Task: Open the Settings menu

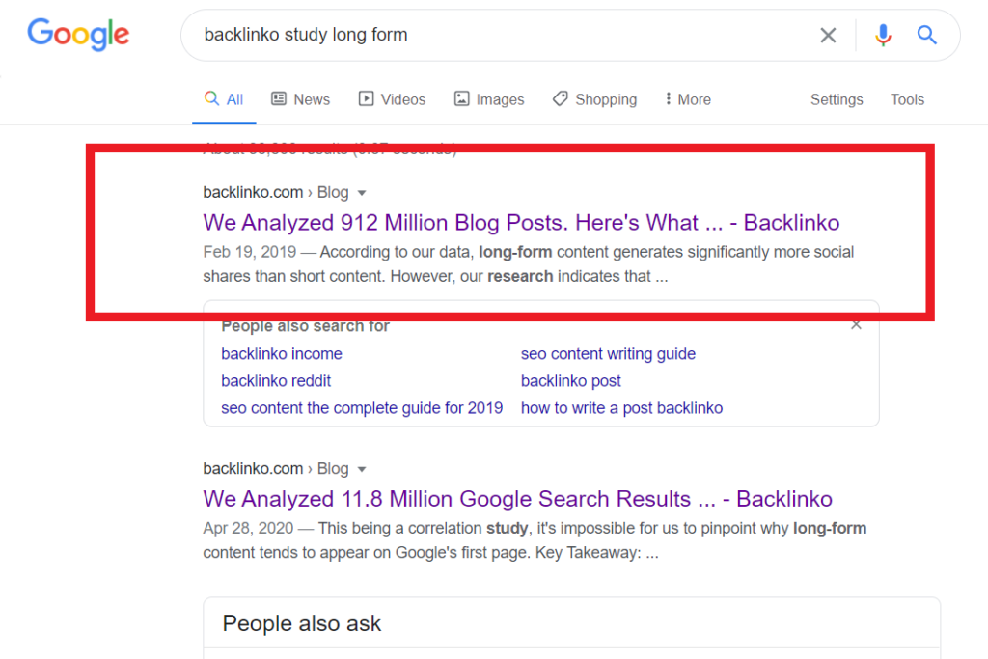Action: click(x=837, y=99)
